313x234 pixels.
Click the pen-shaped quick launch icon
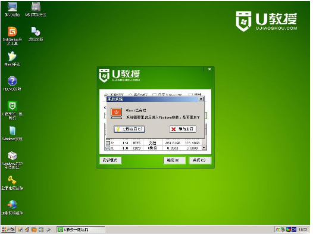click(48, 230)
